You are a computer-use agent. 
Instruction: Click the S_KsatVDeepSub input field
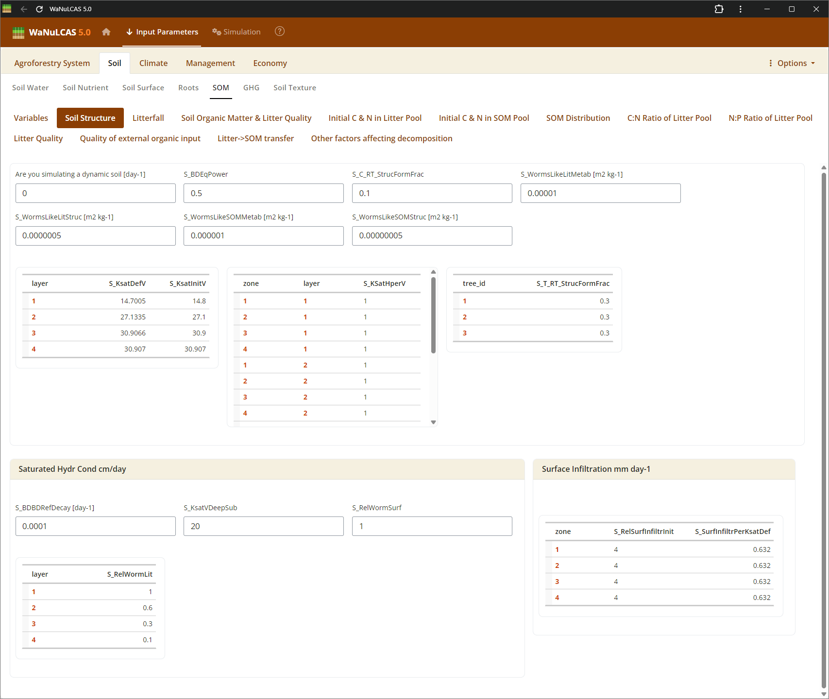click(263, 526)
